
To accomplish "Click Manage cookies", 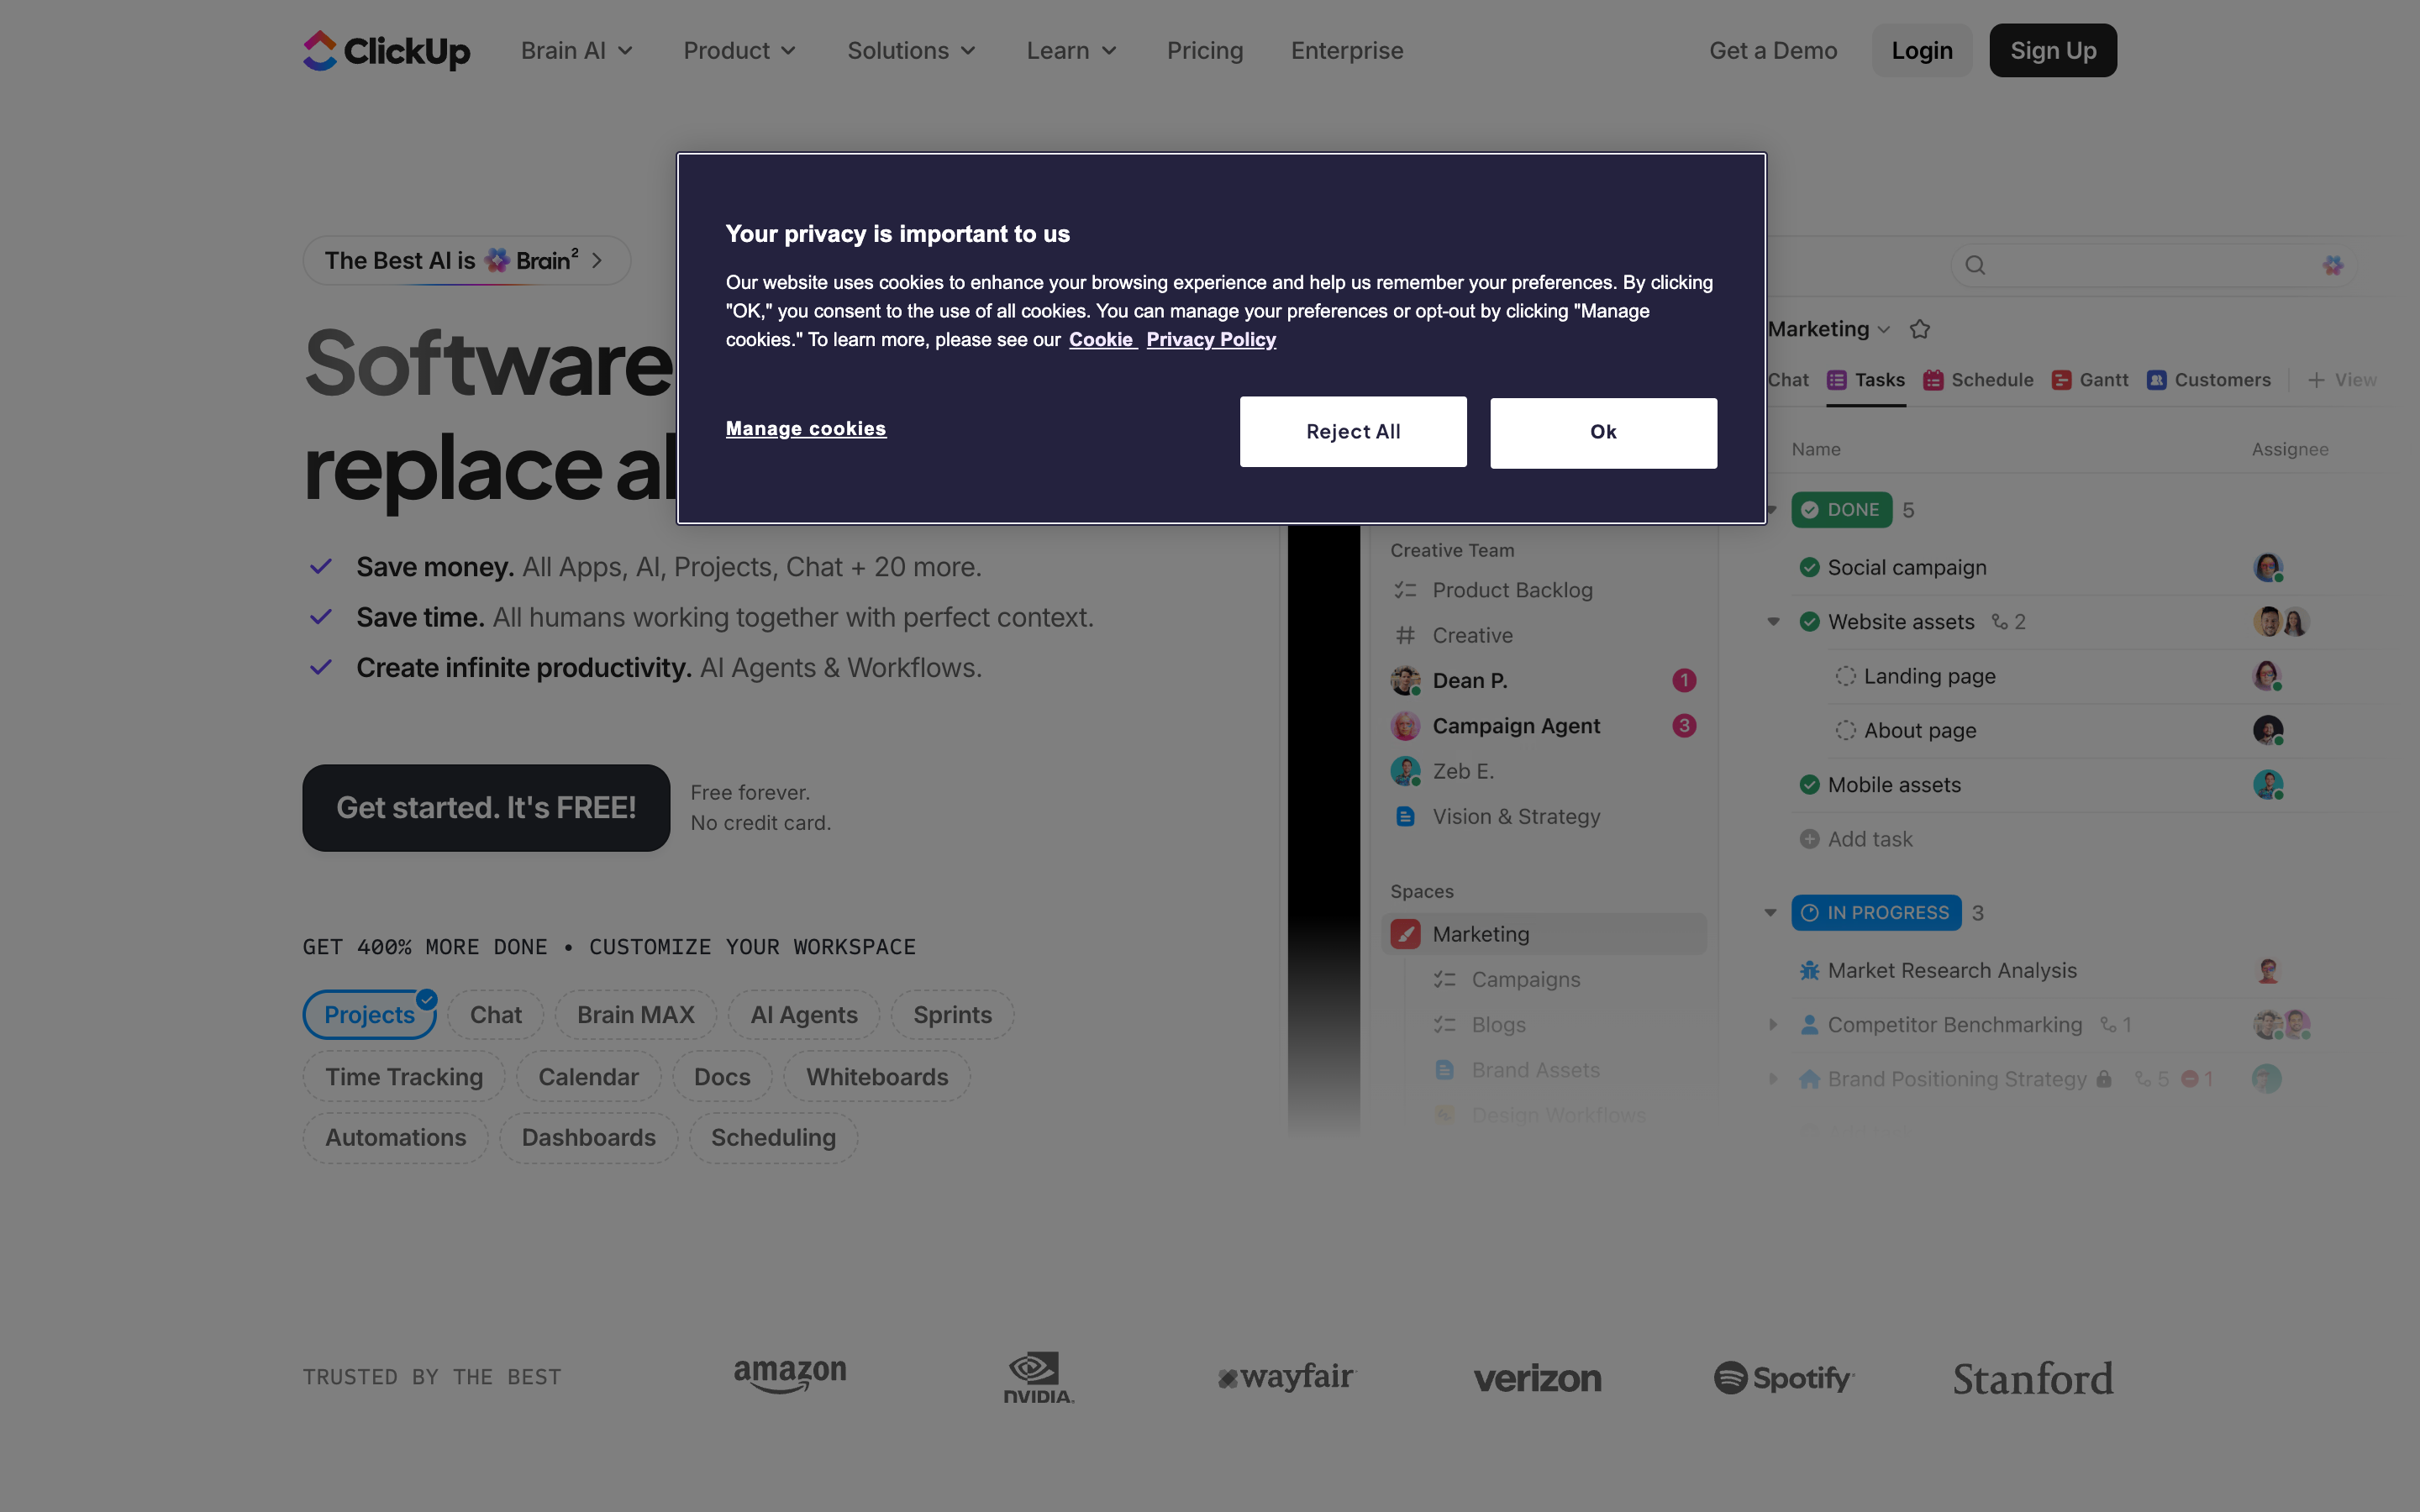I will (806, 428).
